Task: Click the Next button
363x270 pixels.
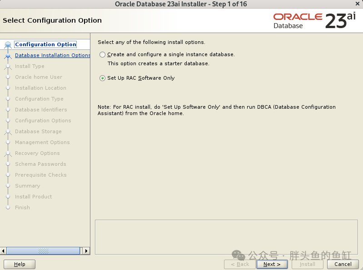Action: (272, 264)
